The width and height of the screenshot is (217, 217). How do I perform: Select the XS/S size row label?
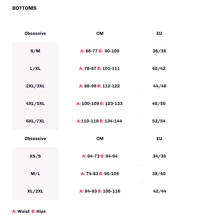[x=35, y=156]
